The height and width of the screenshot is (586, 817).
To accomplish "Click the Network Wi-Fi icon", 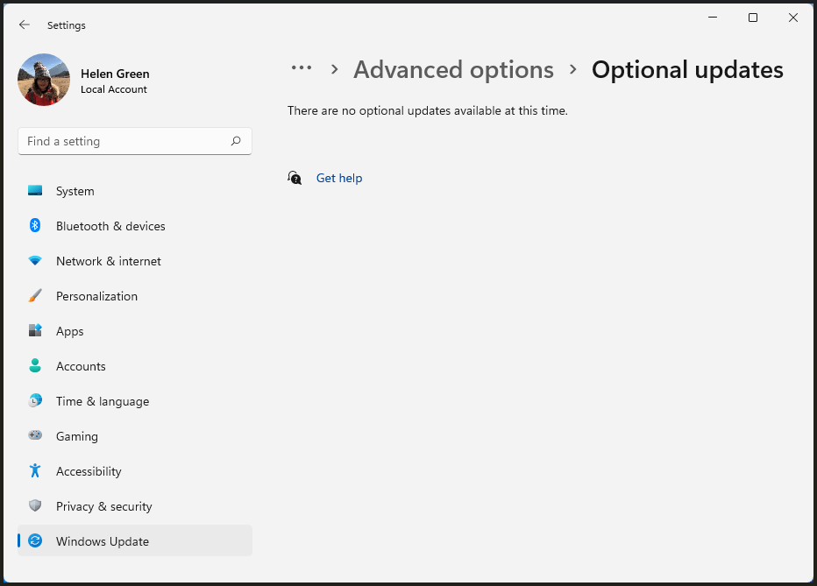I will tap(35, 261).
